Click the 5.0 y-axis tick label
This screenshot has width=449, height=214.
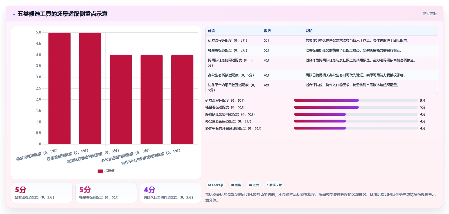(39, 32)
